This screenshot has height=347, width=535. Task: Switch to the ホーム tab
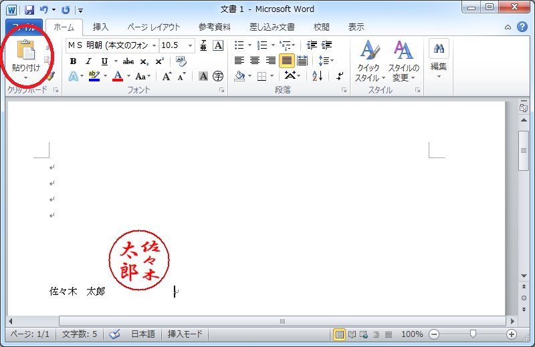pos(64,27)
